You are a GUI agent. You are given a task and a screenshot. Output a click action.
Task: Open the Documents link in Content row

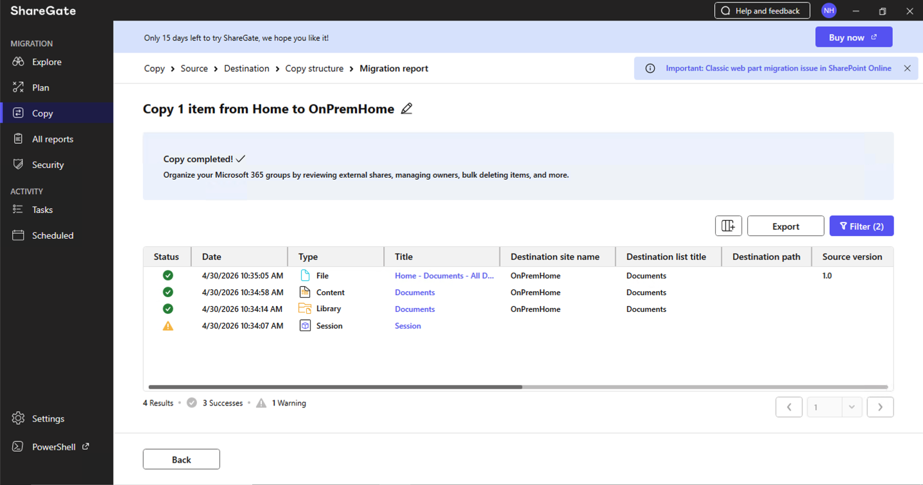coord(415,293)
